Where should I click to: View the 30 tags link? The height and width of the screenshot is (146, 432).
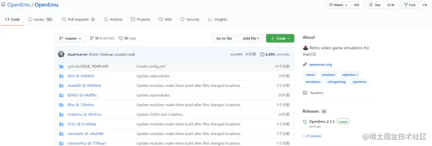(128, 38)
